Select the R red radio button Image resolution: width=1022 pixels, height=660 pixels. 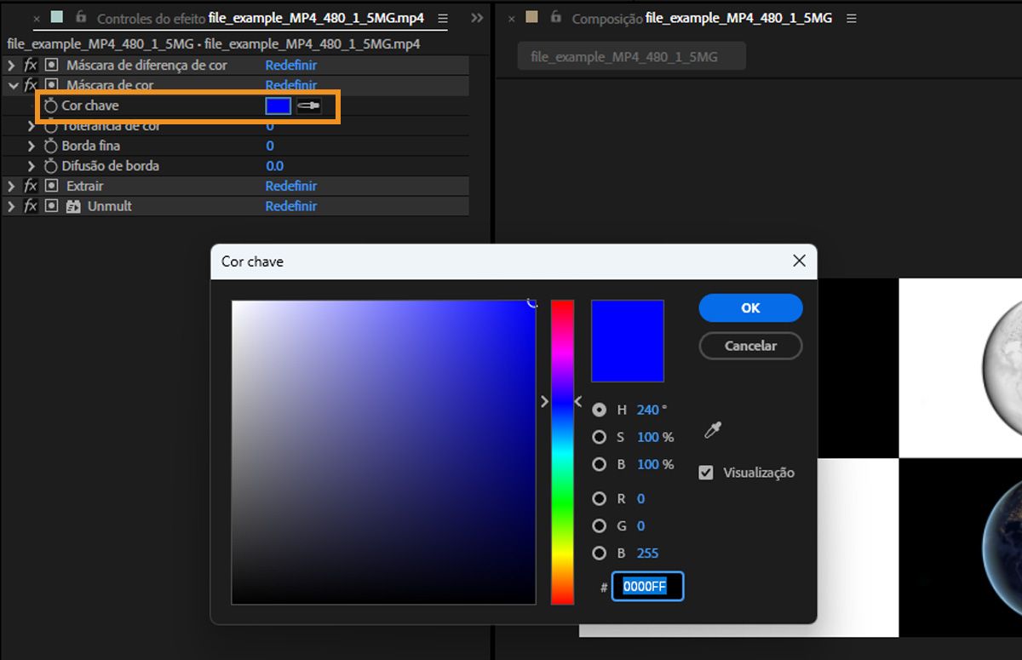pos(600,498)
